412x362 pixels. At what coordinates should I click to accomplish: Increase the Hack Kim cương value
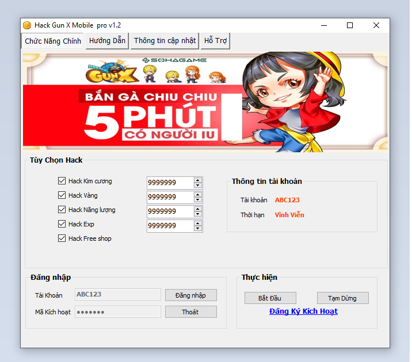coord(198,180)
